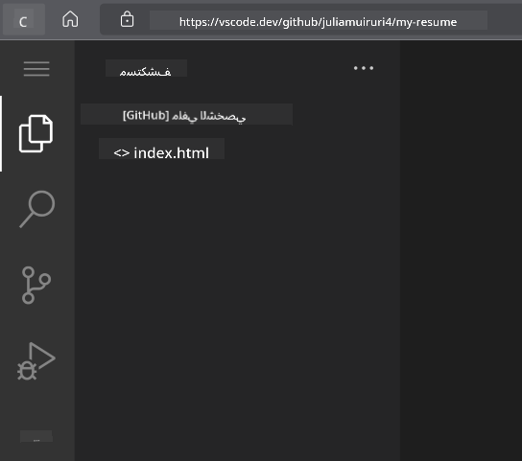
Task: Open the Explorer files view
Action: click(36, 134)
